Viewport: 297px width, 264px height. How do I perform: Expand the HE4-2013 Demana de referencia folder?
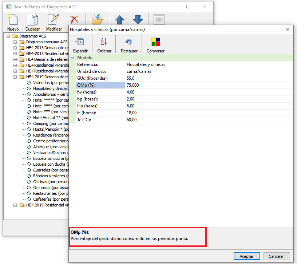coord(15,48)
